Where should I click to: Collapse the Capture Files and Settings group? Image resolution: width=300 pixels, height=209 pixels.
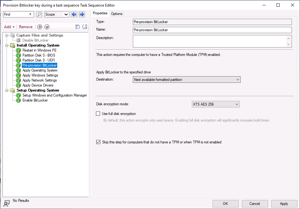click(x=7, y=35)
